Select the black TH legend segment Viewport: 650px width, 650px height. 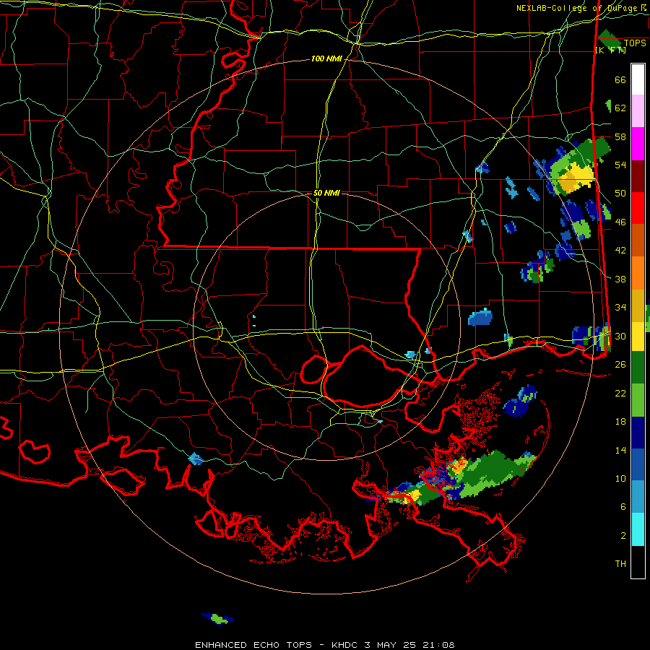638,562
